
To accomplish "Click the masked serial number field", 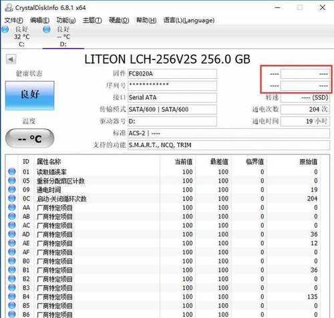I will pos(172,86).
